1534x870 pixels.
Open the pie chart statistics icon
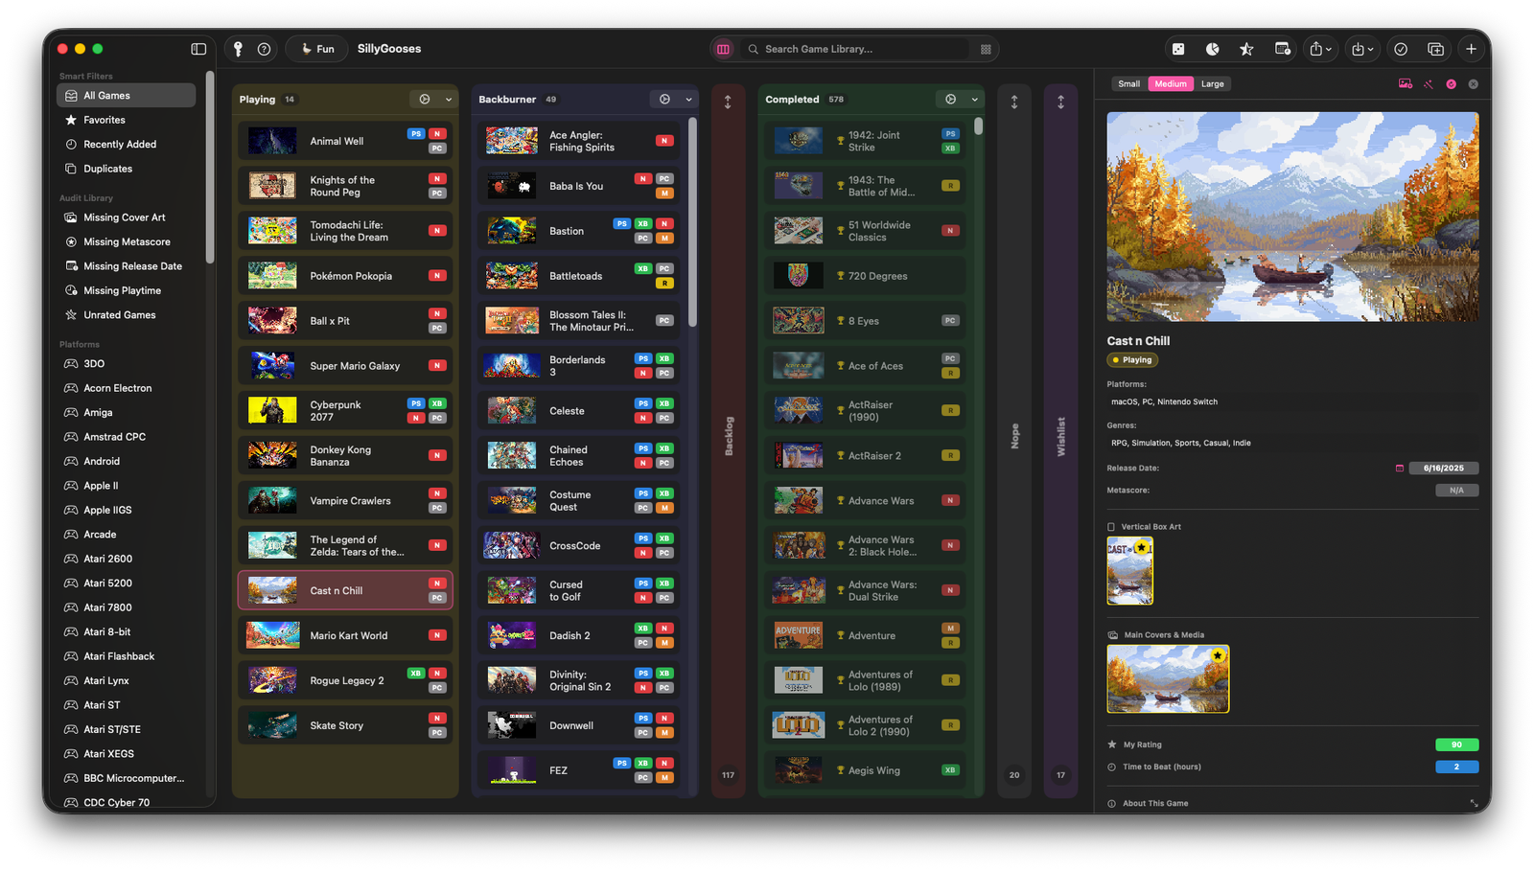pyautogui.click(x=1213, y=49)
